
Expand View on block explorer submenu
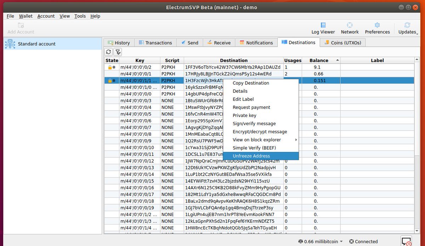tap(261, 140)
